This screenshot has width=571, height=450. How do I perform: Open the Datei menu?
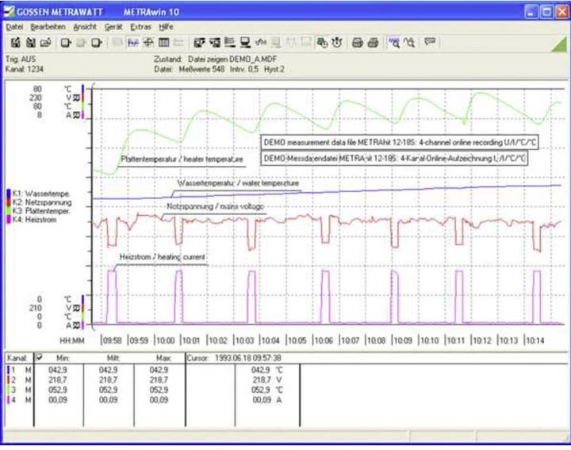14,27
